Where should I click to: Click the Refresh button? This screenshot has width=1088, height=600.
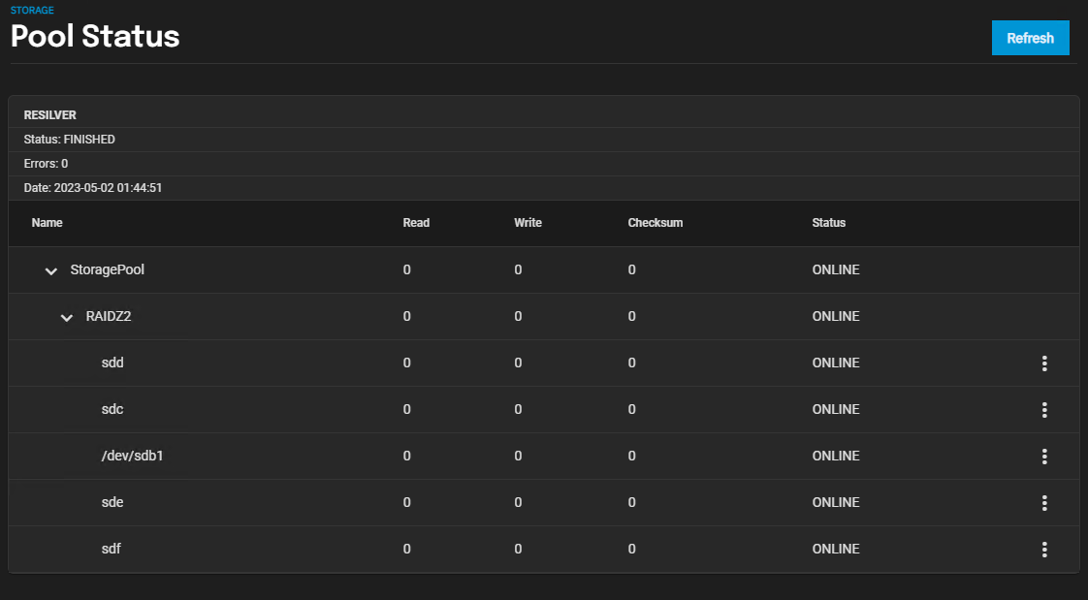(1031, 38)
